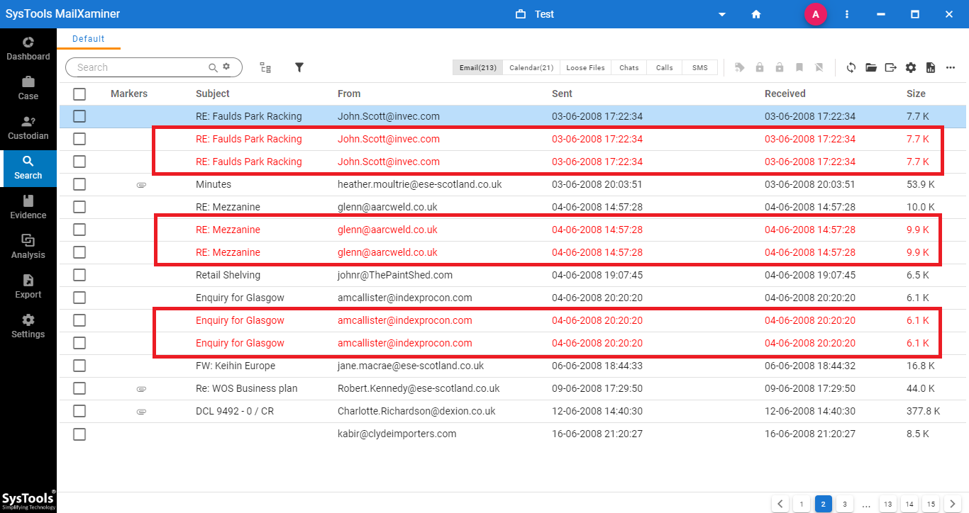Open the Settings sidebar section

(28, 327)
